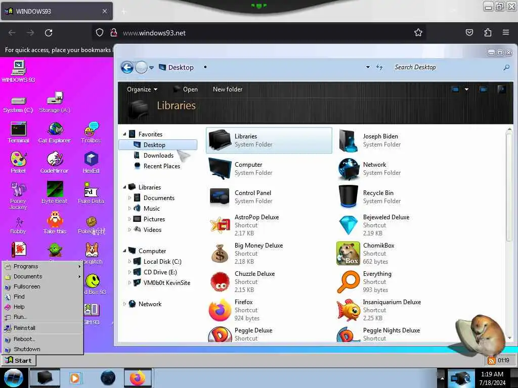Click the browser URL address bar

click(258, 33)
